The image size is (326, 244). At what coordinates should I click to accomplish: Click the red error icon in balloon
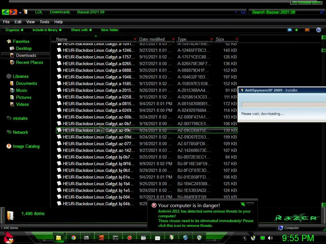coord(154,206)
